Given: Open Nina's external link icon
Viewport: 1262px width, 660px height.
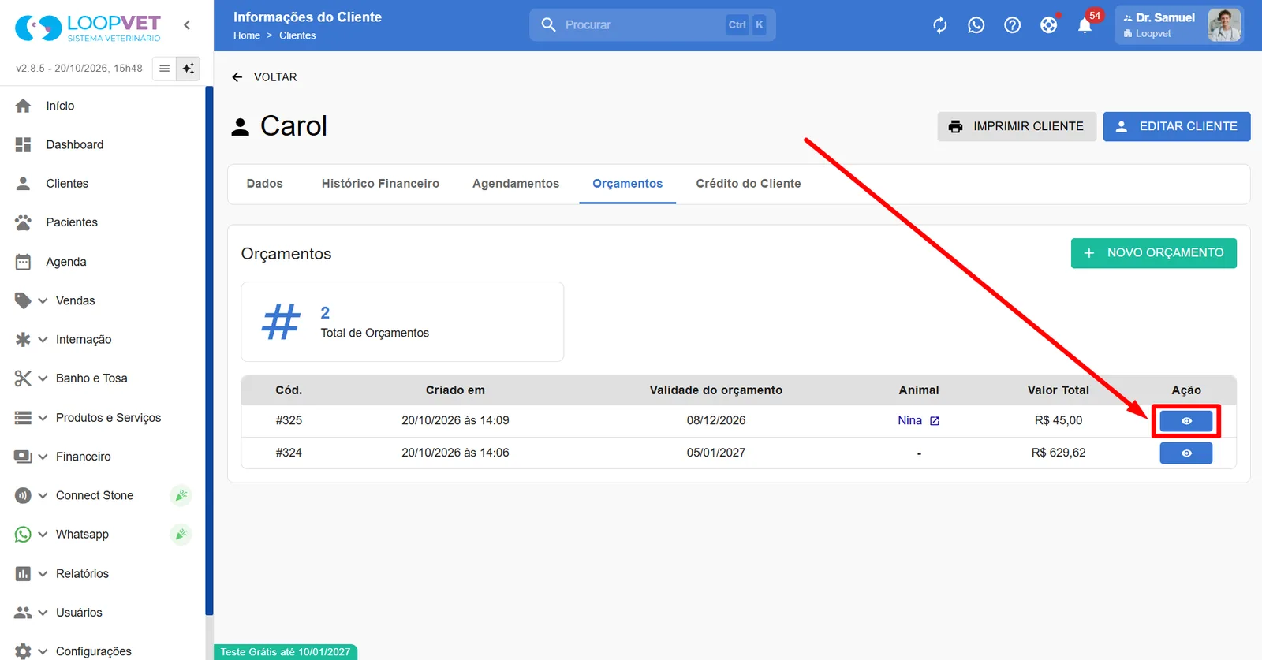Looking at the screenshot, I should (935, 421).
